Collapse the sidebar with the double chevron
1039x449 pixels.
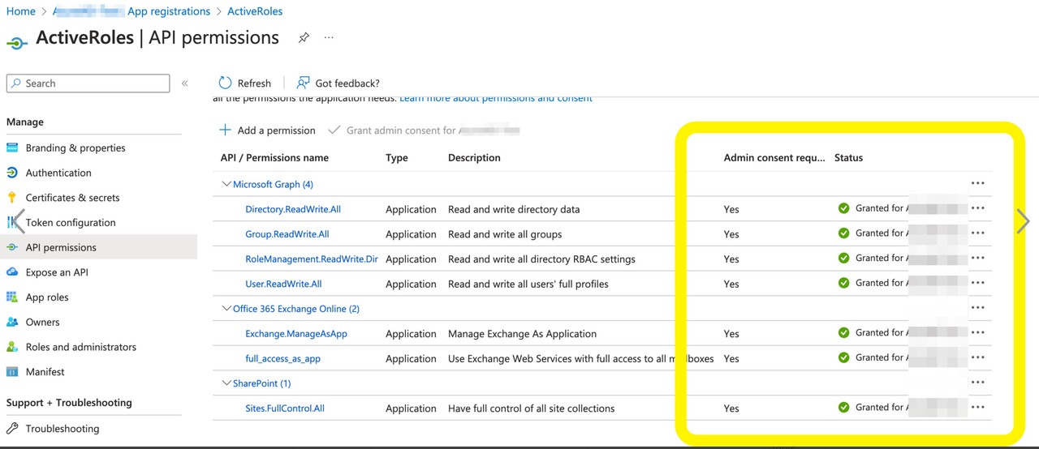tap(184, 83)
